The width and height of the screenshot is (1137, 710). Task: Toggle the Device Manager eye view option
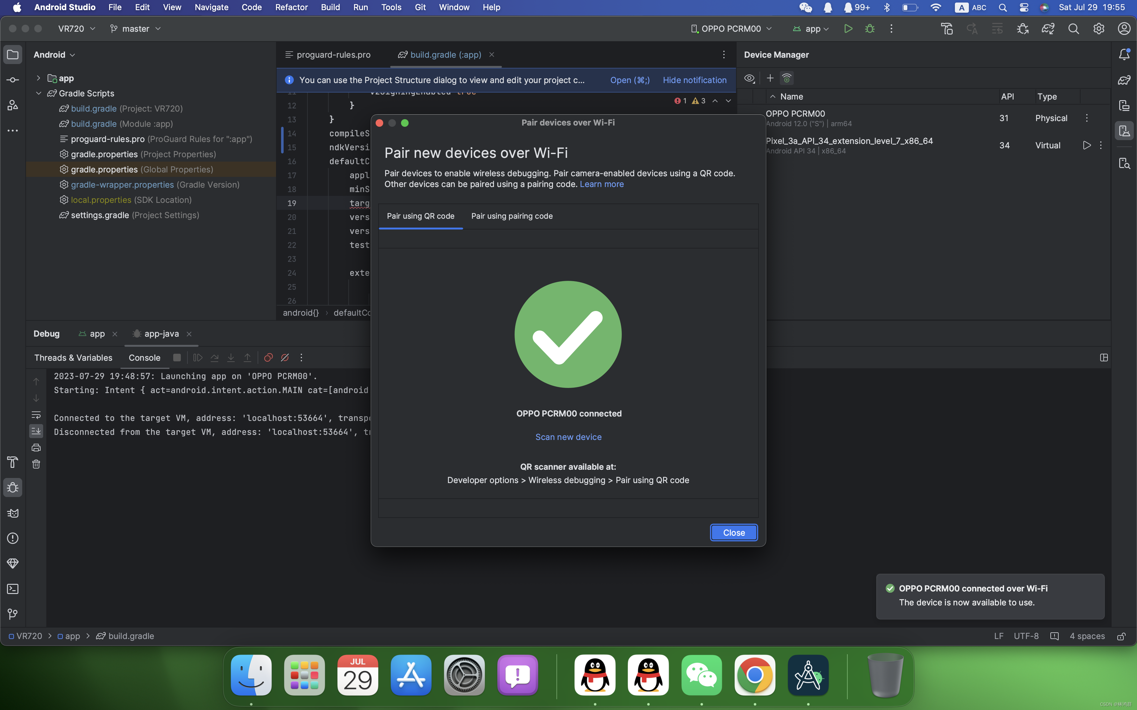(749, 78)
